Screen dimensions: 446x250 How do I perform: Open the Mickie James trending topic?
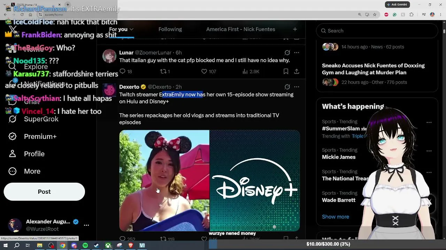click(x=339, y=157)
